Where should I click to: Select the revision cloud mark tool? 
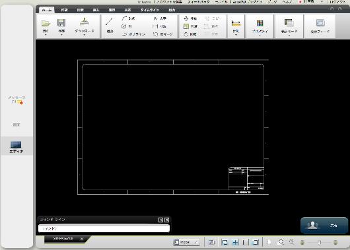(x=163, y=34)
